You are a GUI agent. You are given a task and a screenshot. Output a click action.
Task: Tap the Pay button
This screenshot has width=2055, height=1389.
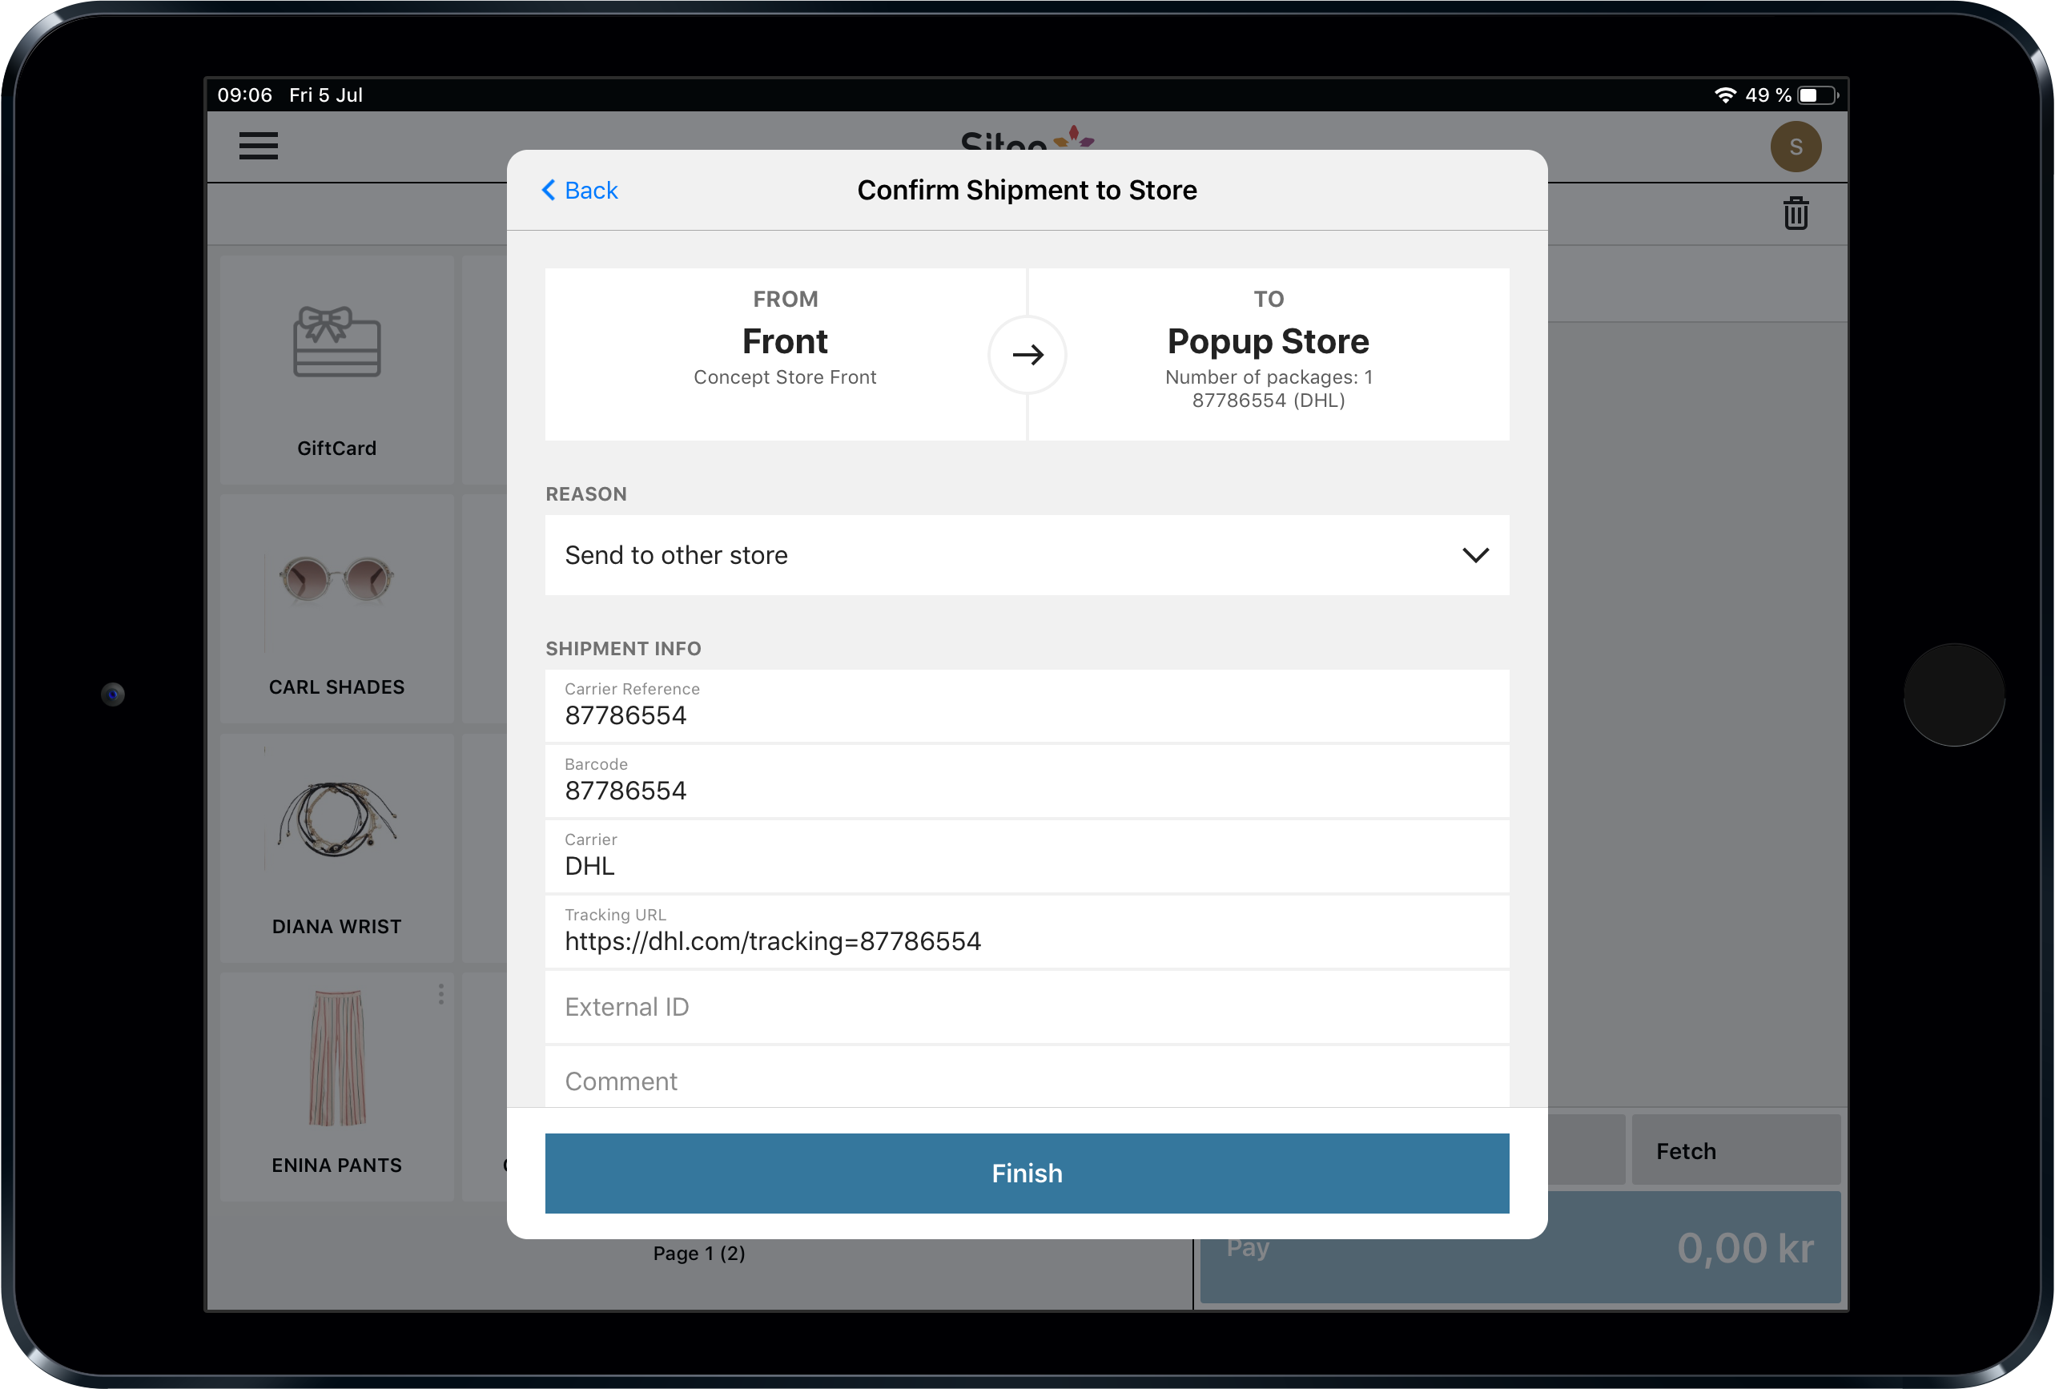pyautogui.click(x=1519, y=1247)
